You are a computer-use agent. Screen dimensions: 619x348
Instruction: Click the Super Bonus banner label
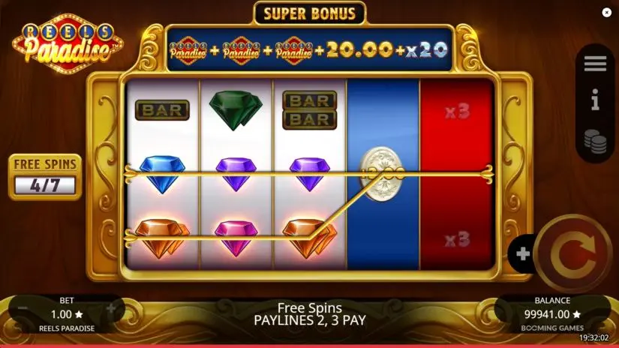coord(309,13)
